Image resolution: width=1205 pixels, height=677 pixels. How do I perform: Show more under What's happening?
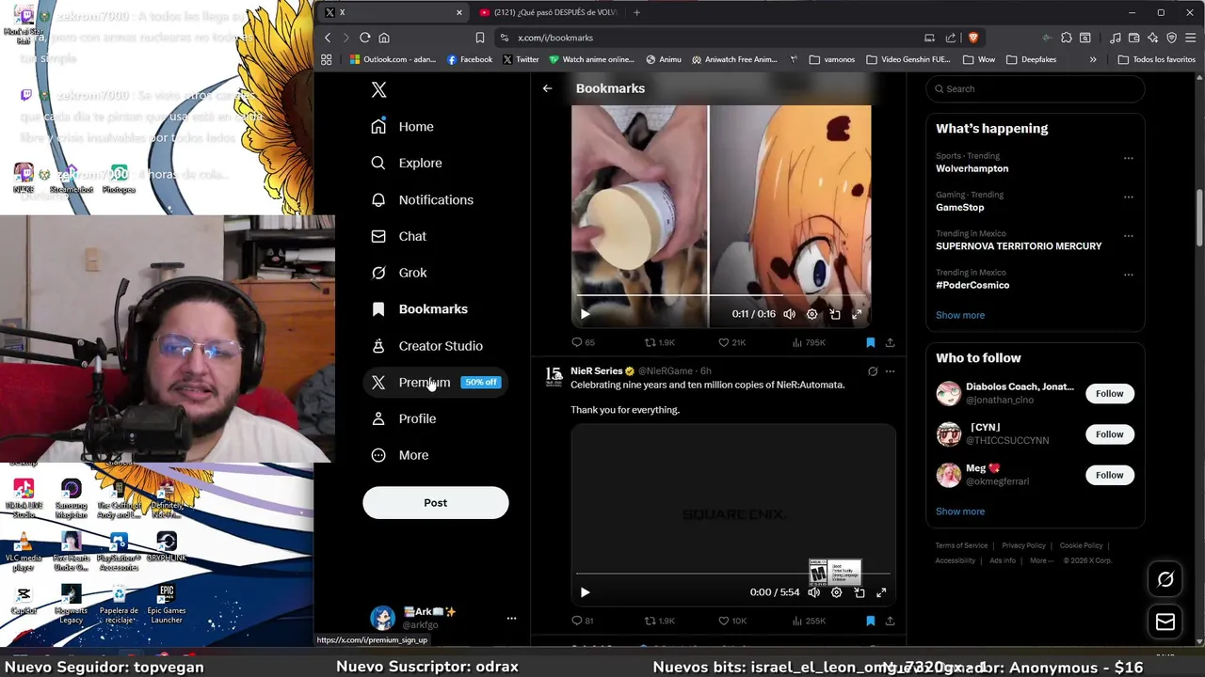pyautogui.click(x=960, y=315)
